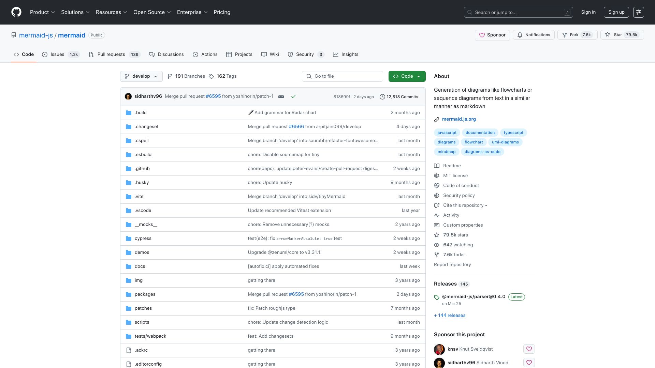
Task: Click the history clock icon by commits
Action: pyautogui.click(x=382, y=97)
